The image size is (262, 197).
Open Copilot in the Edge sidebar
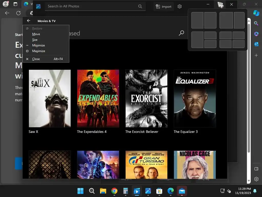[x=256, y=13]
